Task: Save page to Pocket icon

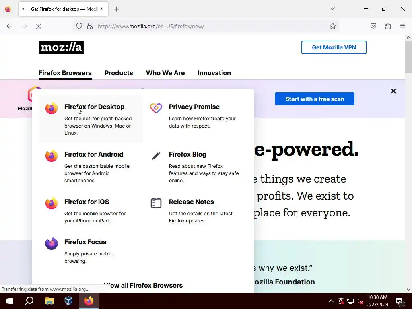Action: click(373, 26)
